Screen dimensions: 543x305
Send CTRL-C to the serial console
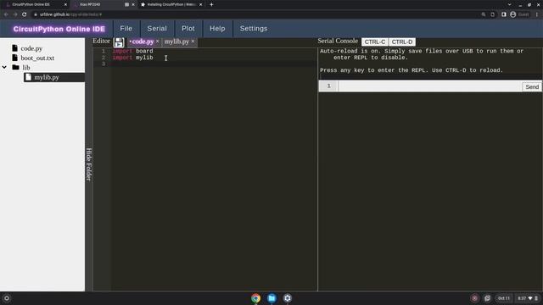375,42
